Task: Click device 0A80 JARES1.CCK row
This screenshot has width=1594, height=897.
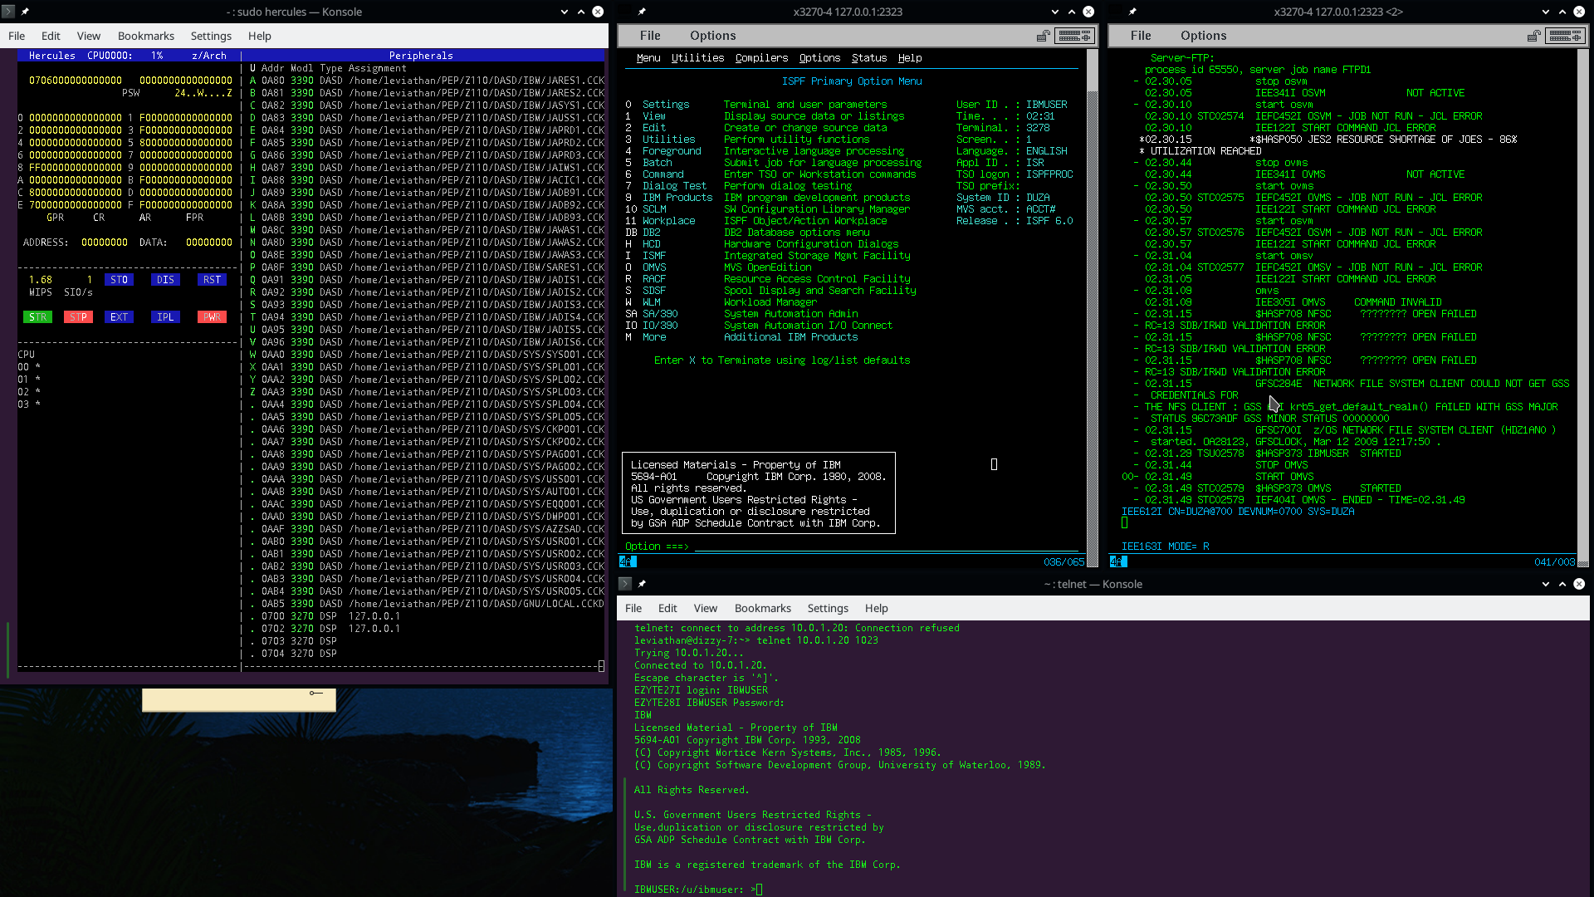Action: 427,81
